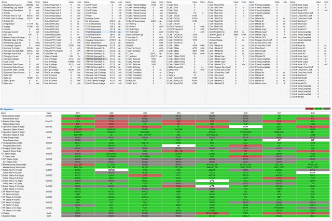Viewport: 332px width, 221px height.
Task: Click the row icon beside Max Error
Action: (x=2, y=35)
